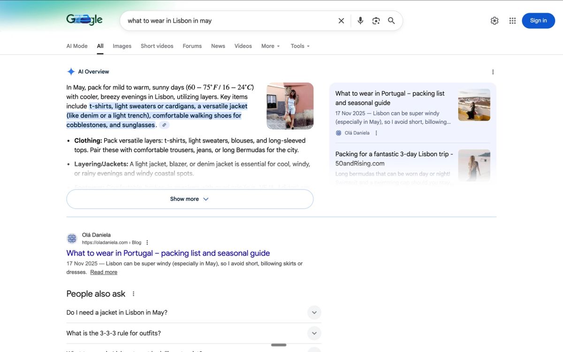The height and width of the screenshot is (352, 563).
Task: Open 'What to wear in Portugal' result title link
Action: [x=168, y=253]
